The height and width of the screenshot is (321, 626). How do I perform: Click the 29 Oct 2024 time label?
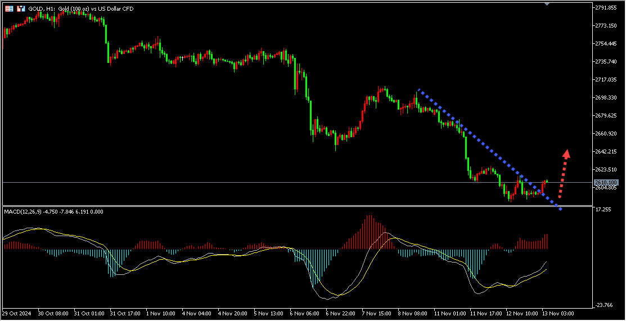[x=17, y=313]
